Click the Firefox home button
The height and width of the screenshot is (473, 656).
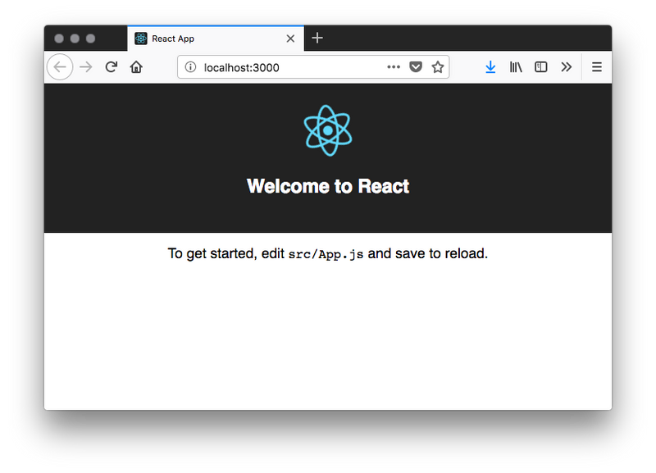(136, 66)
